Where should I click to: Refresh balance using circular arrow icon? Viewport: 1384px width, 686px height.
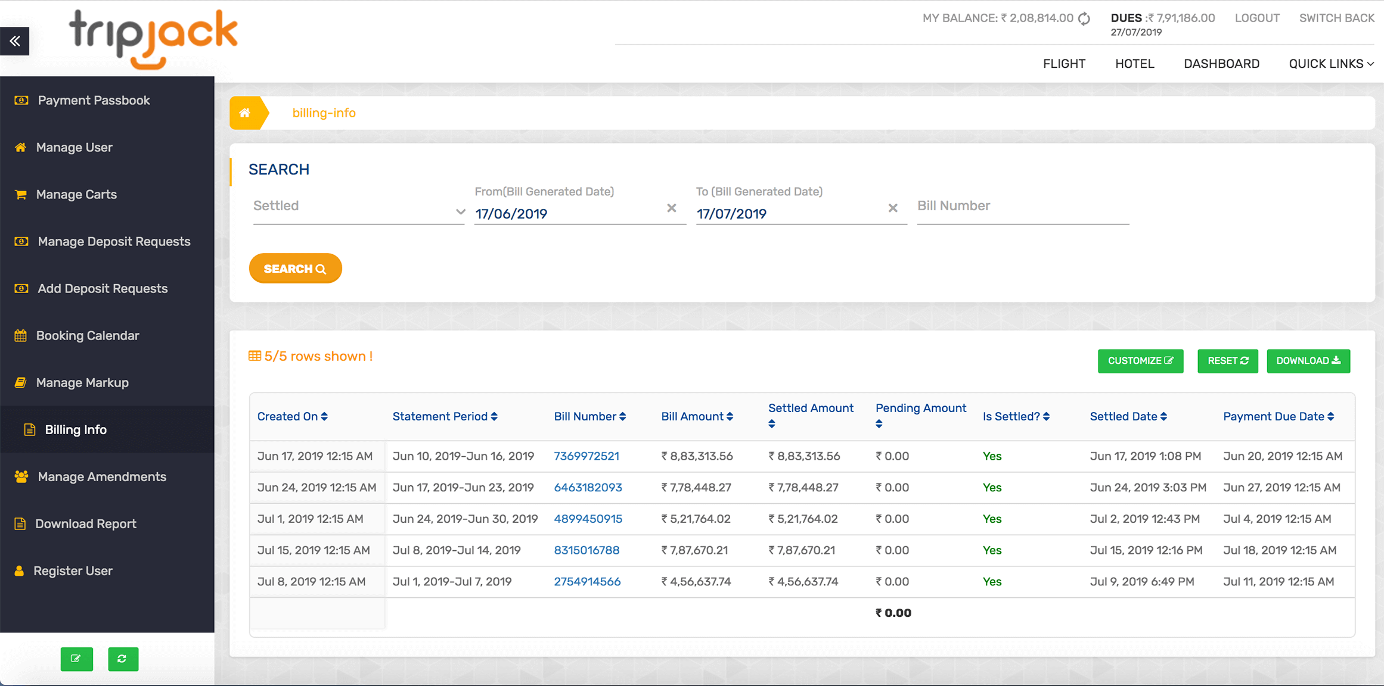pos(1084,18)
